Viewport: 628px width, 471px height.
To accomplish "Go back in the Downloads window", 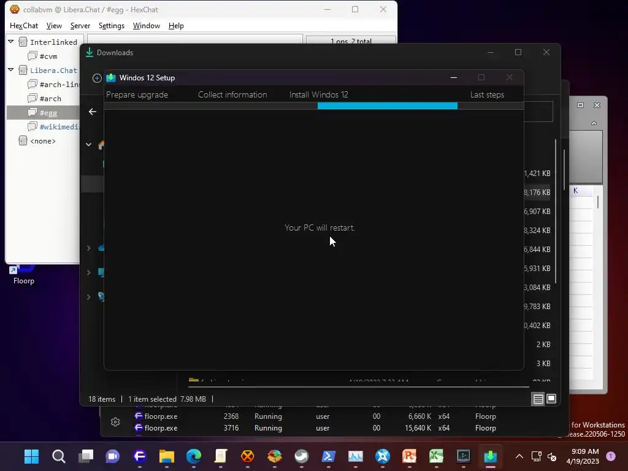I will click(93, 112).
